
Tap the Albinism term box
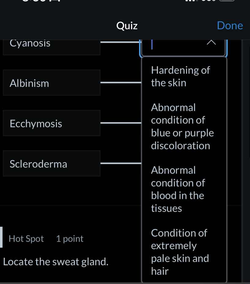51,83
